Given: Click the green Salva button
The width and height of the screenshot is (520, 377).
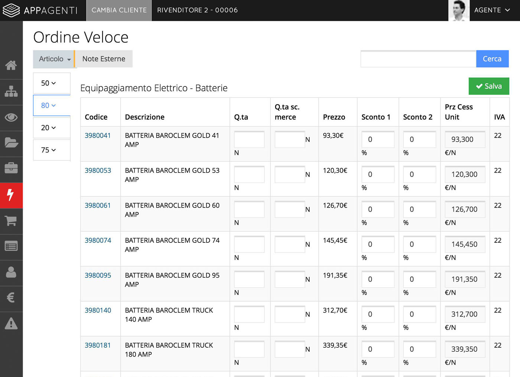Looking at the screenshot, I should coord(489,86).
